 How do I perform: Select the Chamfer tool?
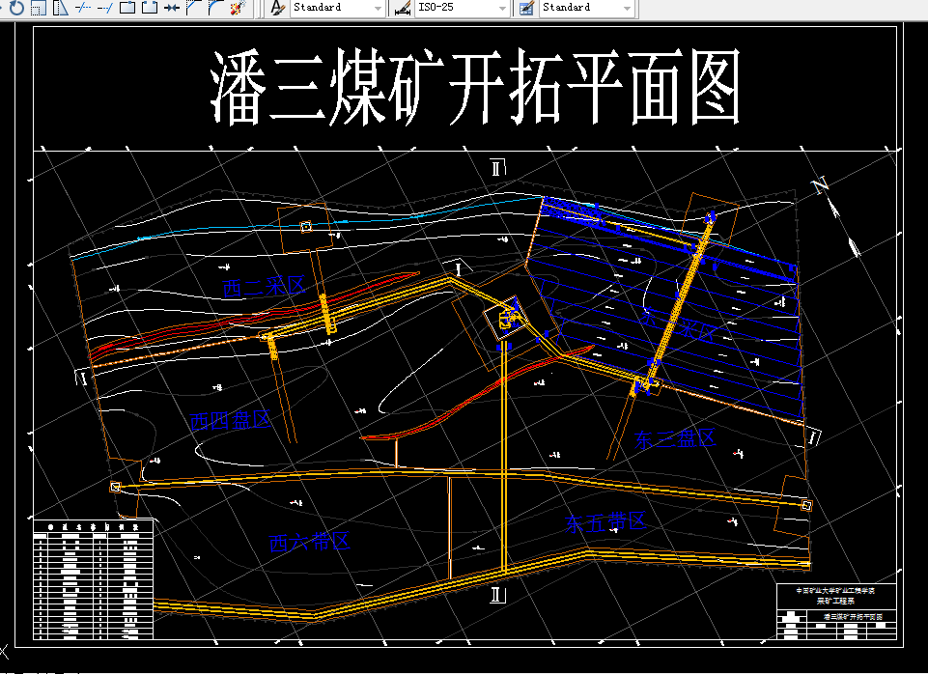click(x=193, y=9)
